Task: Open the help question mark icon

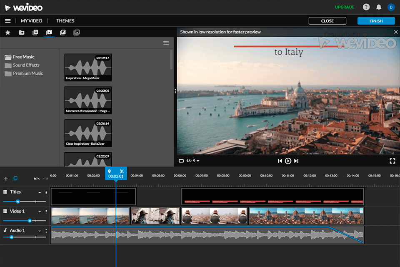Action: tap(366, 7)
